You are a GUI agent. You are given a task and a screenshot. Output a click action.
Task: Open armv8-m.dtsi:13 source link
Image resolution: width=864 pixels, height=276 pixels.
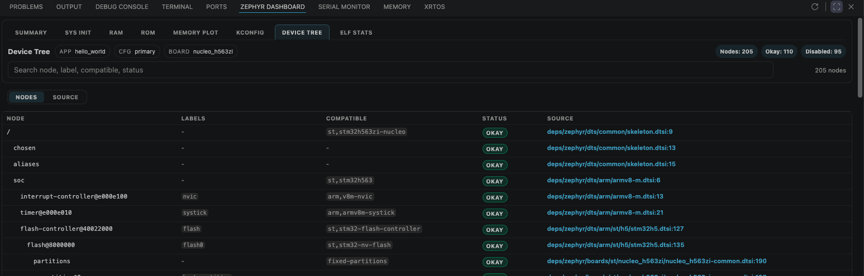click(605, 196)
